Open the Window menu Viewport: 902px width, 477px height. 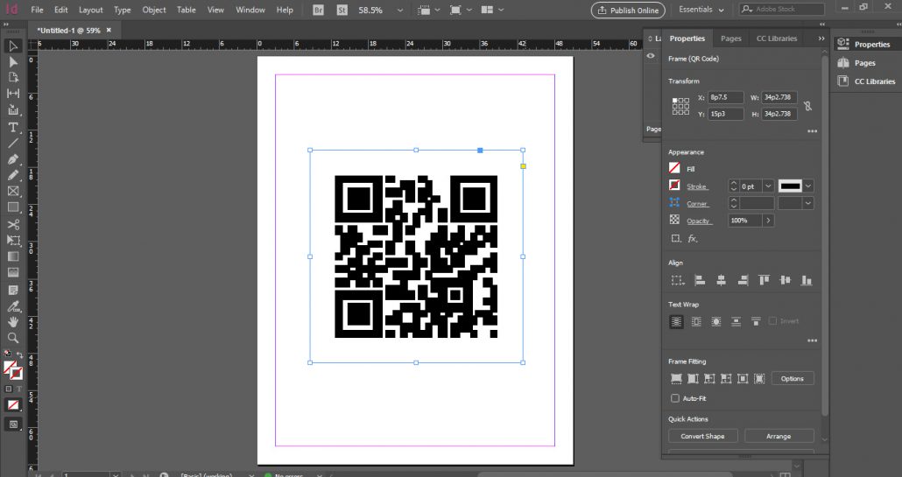tap(250, 10)
